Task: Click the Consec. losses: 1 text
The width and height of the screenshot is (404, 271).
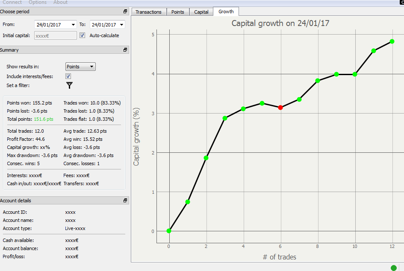Action: click(81, 163)
